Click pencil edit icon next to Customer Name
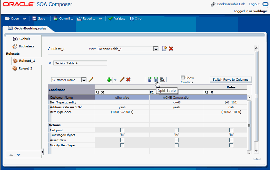The width and height of the screenshot is (270, 170). tap(91, 80)
